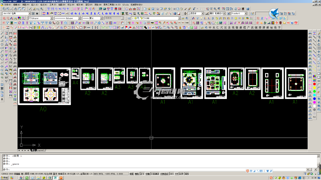Click the calculator icon in standard toolbar

[243, 9]
